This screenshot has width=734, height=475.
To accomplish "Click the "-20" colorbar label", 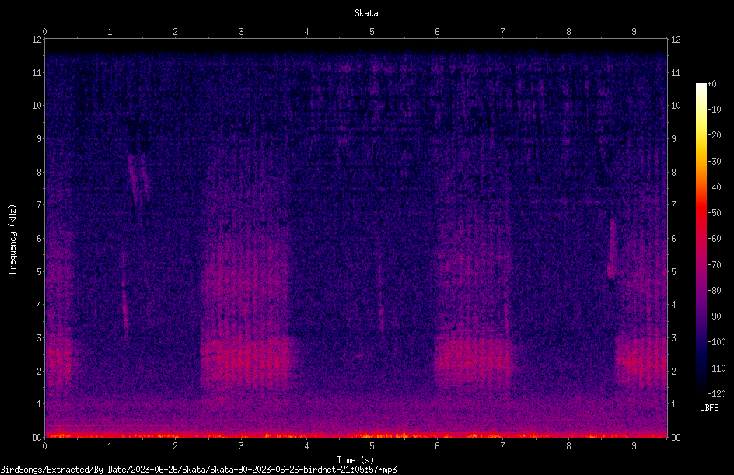I will click(714, 135).
